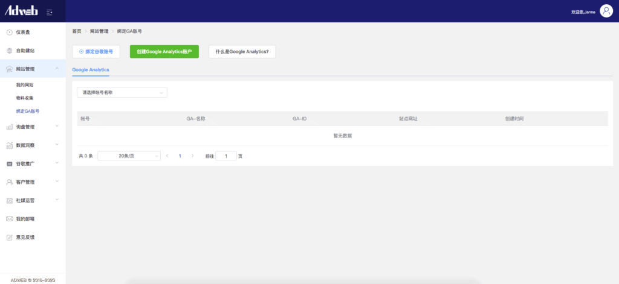
Task: Click the 前往 page number input field
Action: pos(226,156)
